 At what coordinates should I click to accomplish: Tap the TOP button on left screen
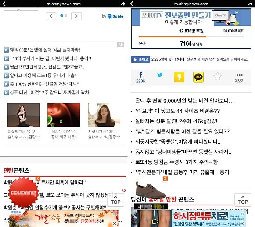click(115, 200)
